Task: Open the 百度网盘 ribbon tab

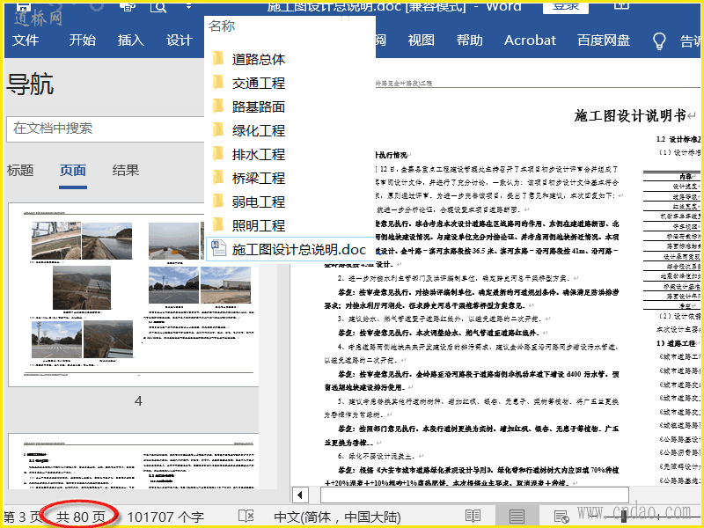Action: 604,40
